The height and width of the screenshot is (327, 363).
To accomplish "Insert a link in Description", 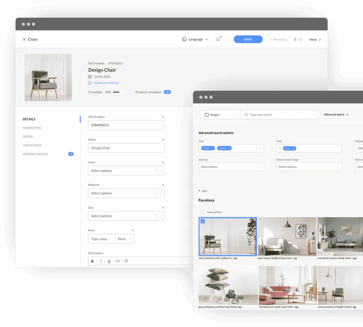I will click(118, 261).
